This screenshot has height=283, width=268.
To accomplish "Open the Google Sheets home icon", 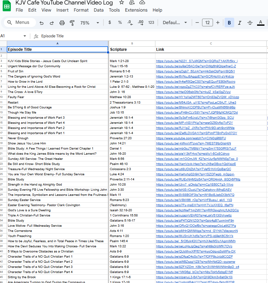I will [7, 6].
